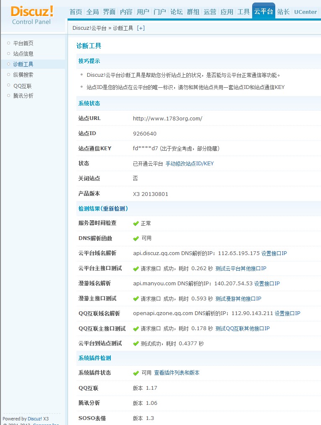Viewport: 321px width, 425px height.
Task: Select the active 云平台 tab
Action: pyautogui.click(x=264, y=11)
